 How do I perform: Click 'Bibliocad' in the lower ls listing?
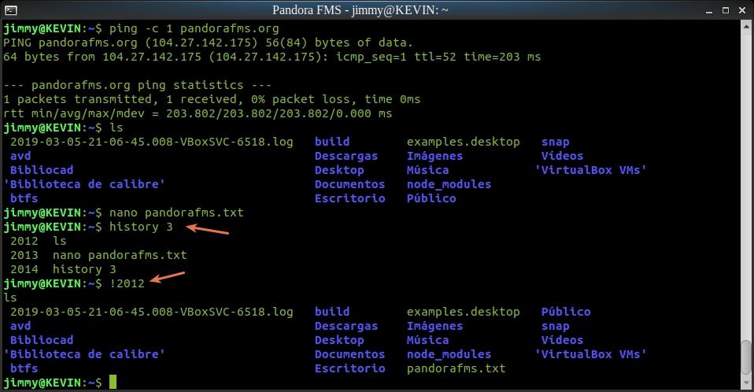(x=42, y=340)
